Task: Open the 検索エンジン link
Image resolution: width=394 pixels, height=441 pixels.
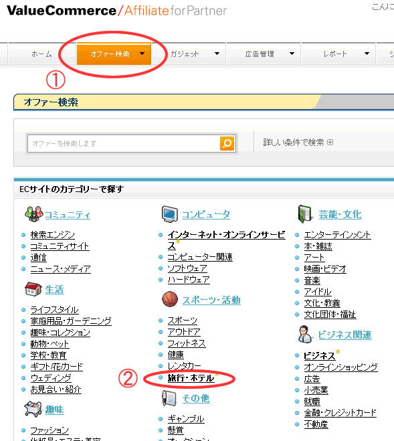Action: 53,235
